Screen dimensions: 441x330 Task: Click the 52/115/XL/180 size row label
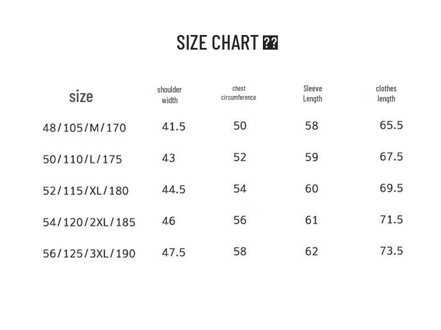click(86, 191)
